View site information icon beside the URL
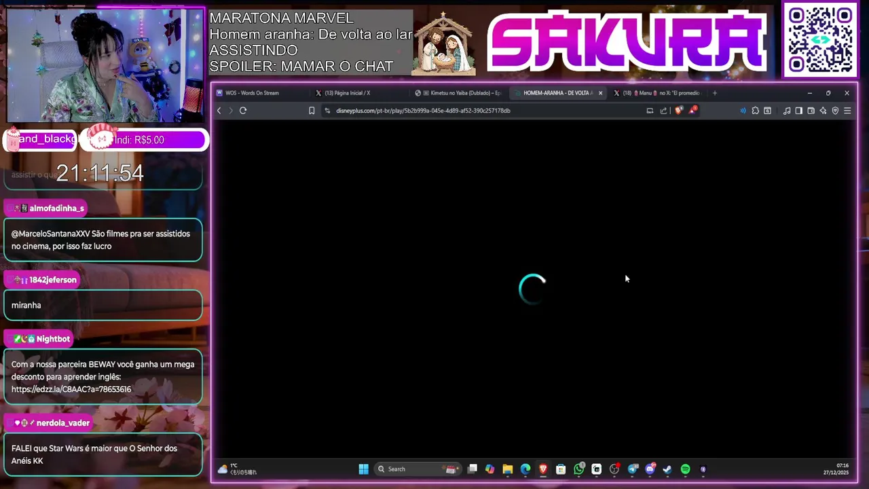This screenshot has height=489, width=869. coord(327,111)
